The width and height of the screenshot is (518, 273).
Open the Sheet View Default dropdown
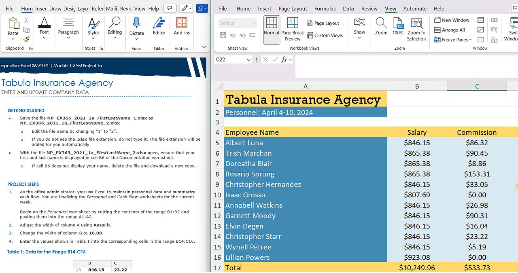click(x=238, y=23)
